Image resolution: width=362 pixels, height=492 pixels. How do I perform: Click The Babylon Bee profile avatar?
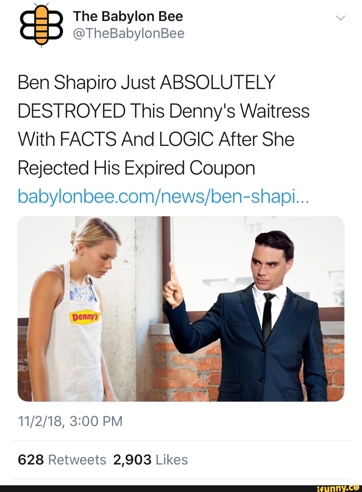42,25
